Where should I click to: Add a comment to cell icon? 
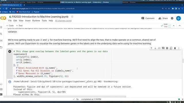click(163, 48)
